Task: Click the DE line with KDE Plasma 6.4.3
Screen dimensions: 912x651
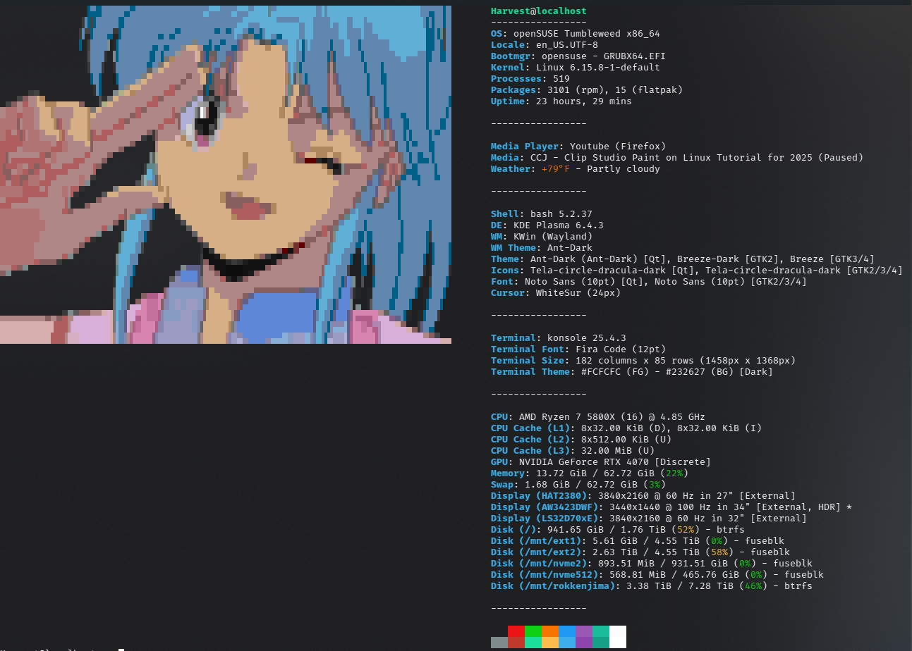Action: 547,225
